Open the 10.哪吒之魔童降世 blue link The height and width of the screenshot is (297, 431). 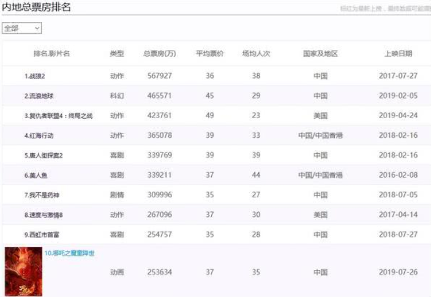click(69, 253)
